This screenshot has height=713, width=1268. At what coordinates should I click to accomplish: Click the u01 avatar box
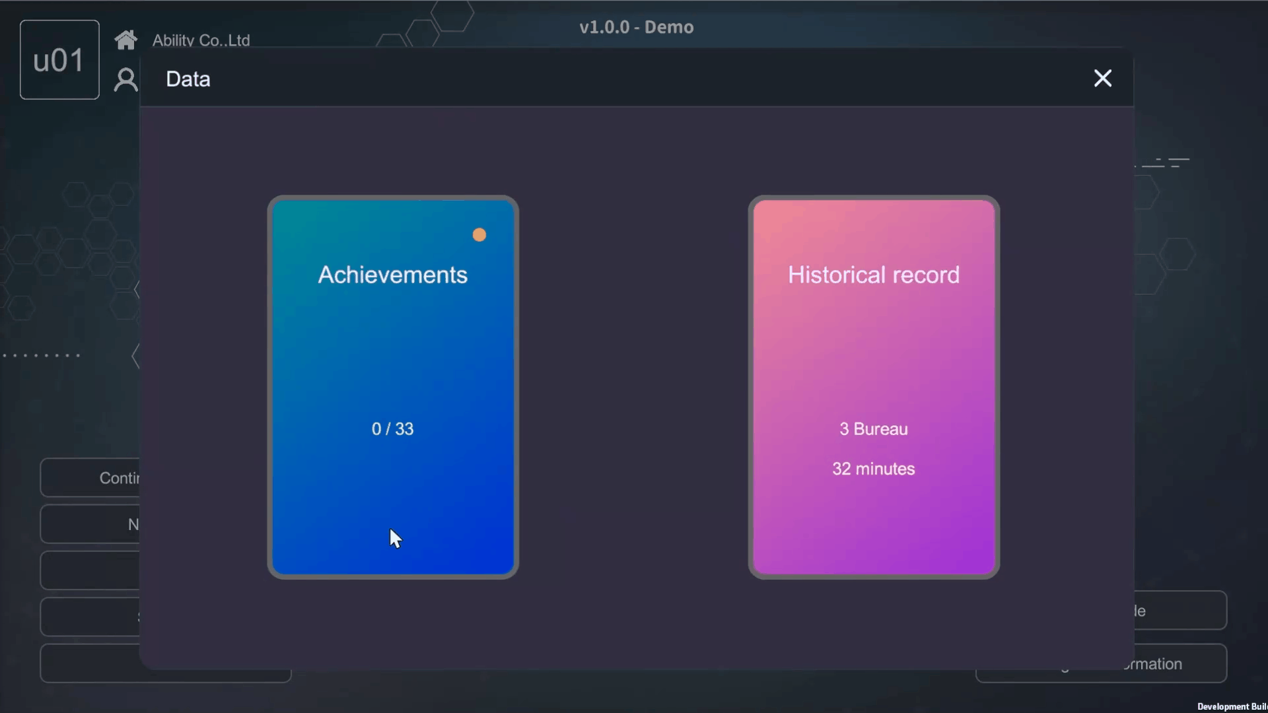point(59,60)
